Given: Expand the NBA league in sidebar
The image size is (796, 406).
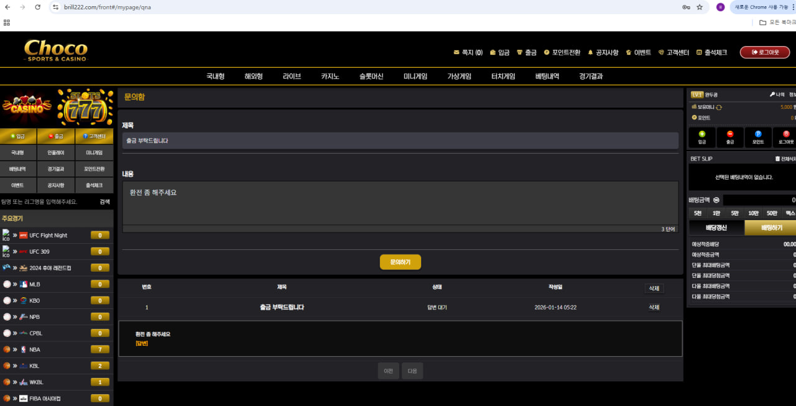Looking at the screenshot, I should point(34,349).
